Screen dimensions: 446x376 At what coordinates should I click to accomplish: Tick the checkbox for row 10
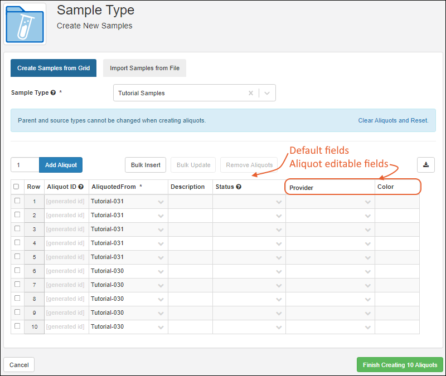(x=17, y=326)
